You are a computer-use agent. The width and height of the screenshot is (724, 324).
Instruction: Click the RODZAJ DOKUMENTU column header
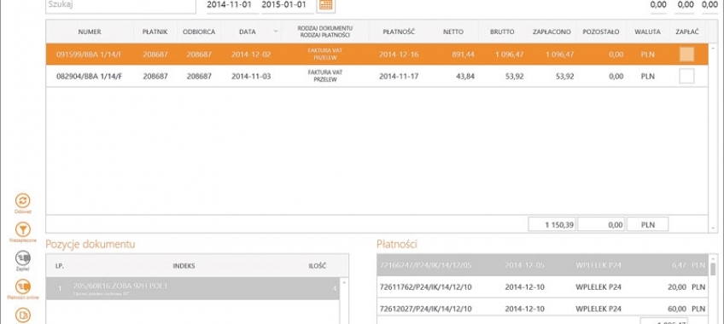(x=325, y=32)
